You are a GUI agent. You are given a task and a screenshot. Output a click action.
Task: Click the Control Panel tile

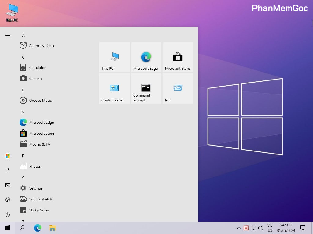pyautogui.click(x=114, y=89)
